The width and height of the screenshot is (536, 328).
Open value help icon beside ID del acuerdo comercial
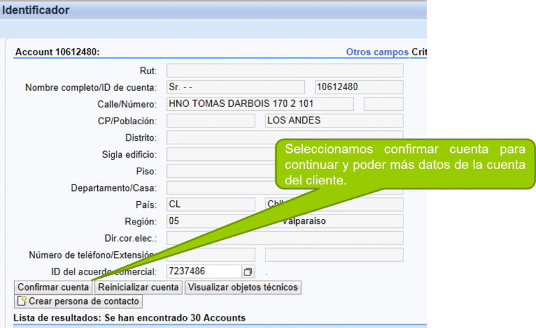pyautogui.click(x=248, y=272)
